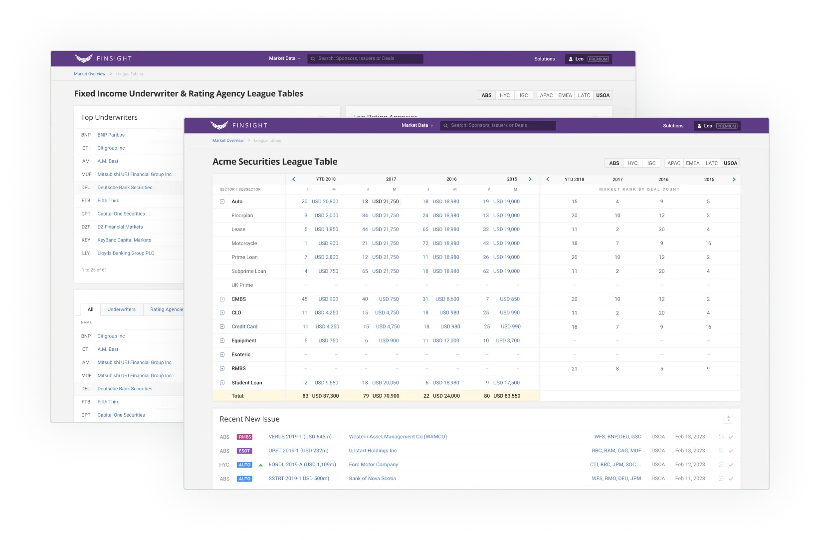Image resolution: width=820 pixels, height=540 pixels.
Task: Go to next years in the market rank table
Action: [x=734, y=179]
